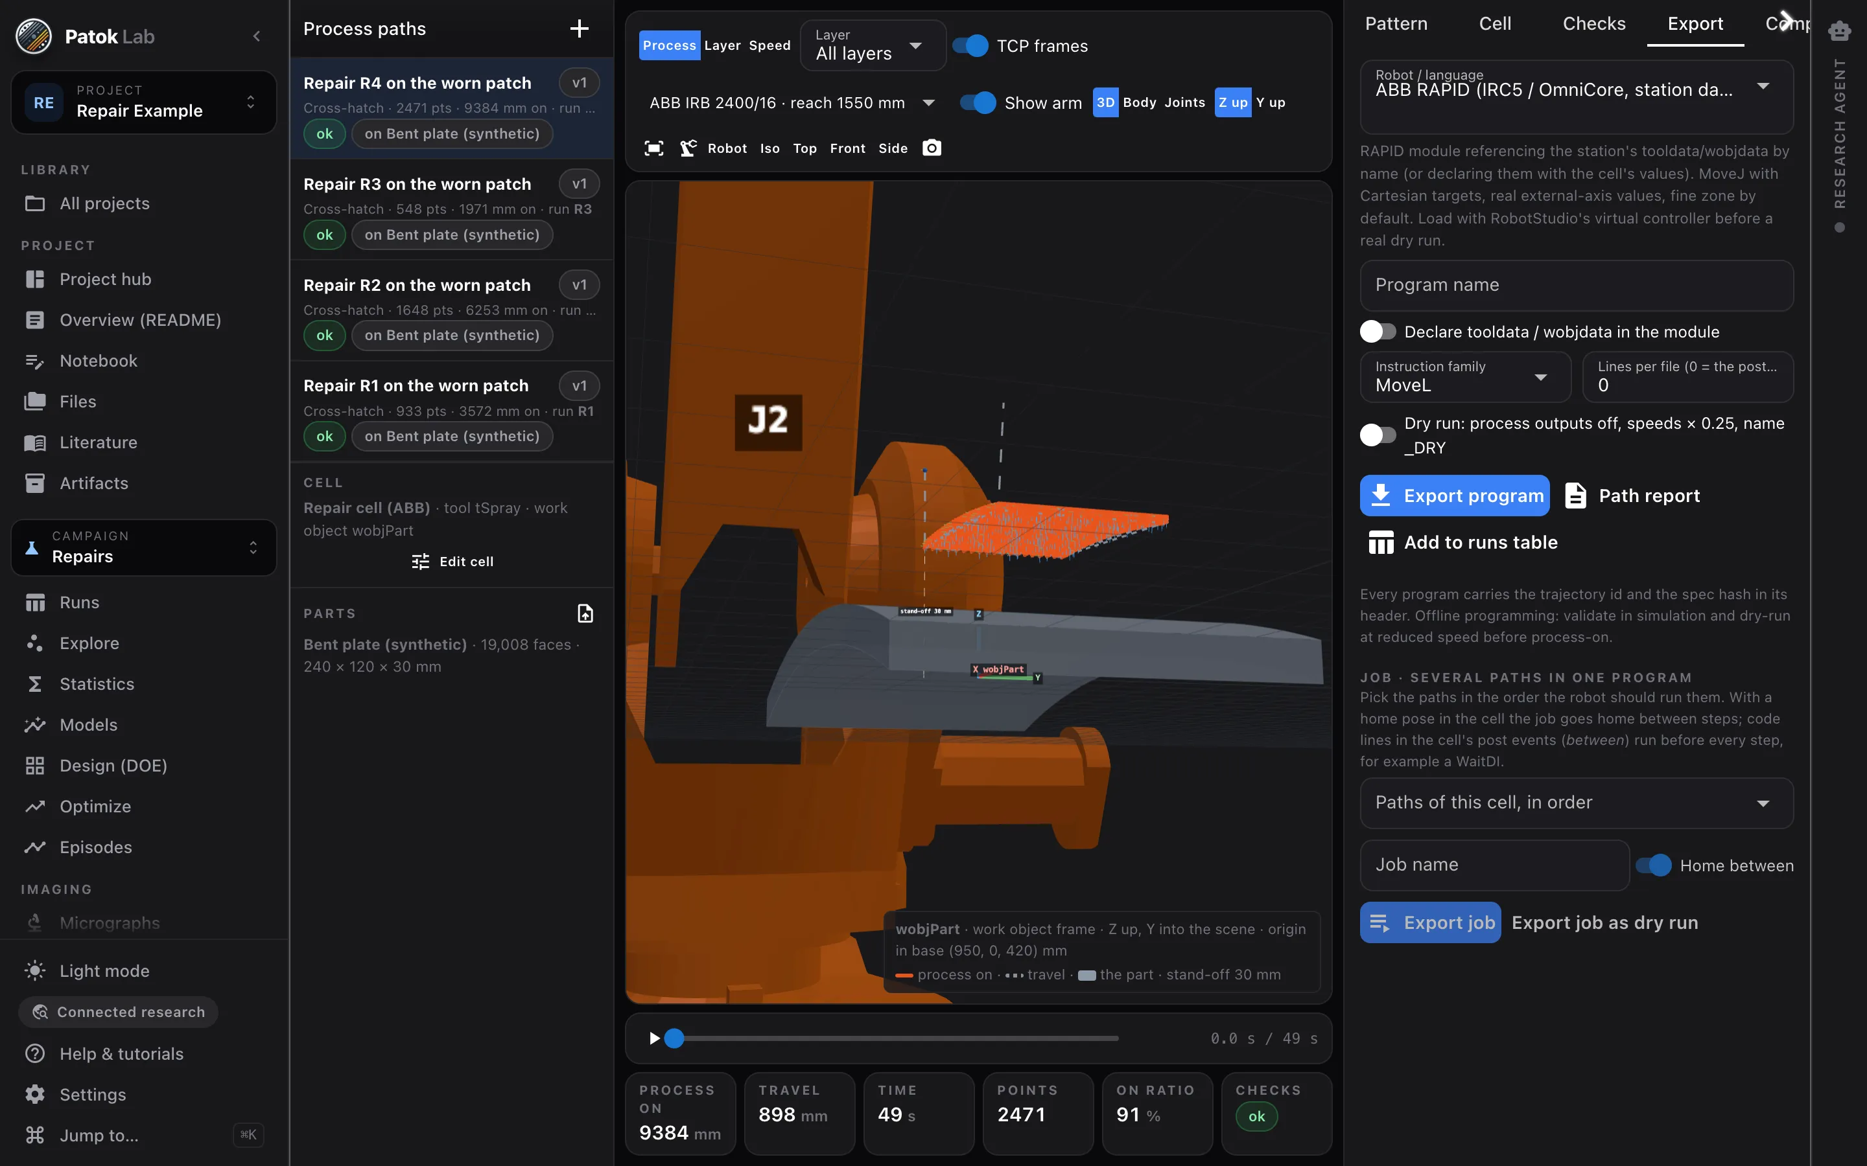Viewport: 1867px width, 1166px height.
Task: Open the ABB IRB 2400/16 robot dropdown
Action: [792, 102]
